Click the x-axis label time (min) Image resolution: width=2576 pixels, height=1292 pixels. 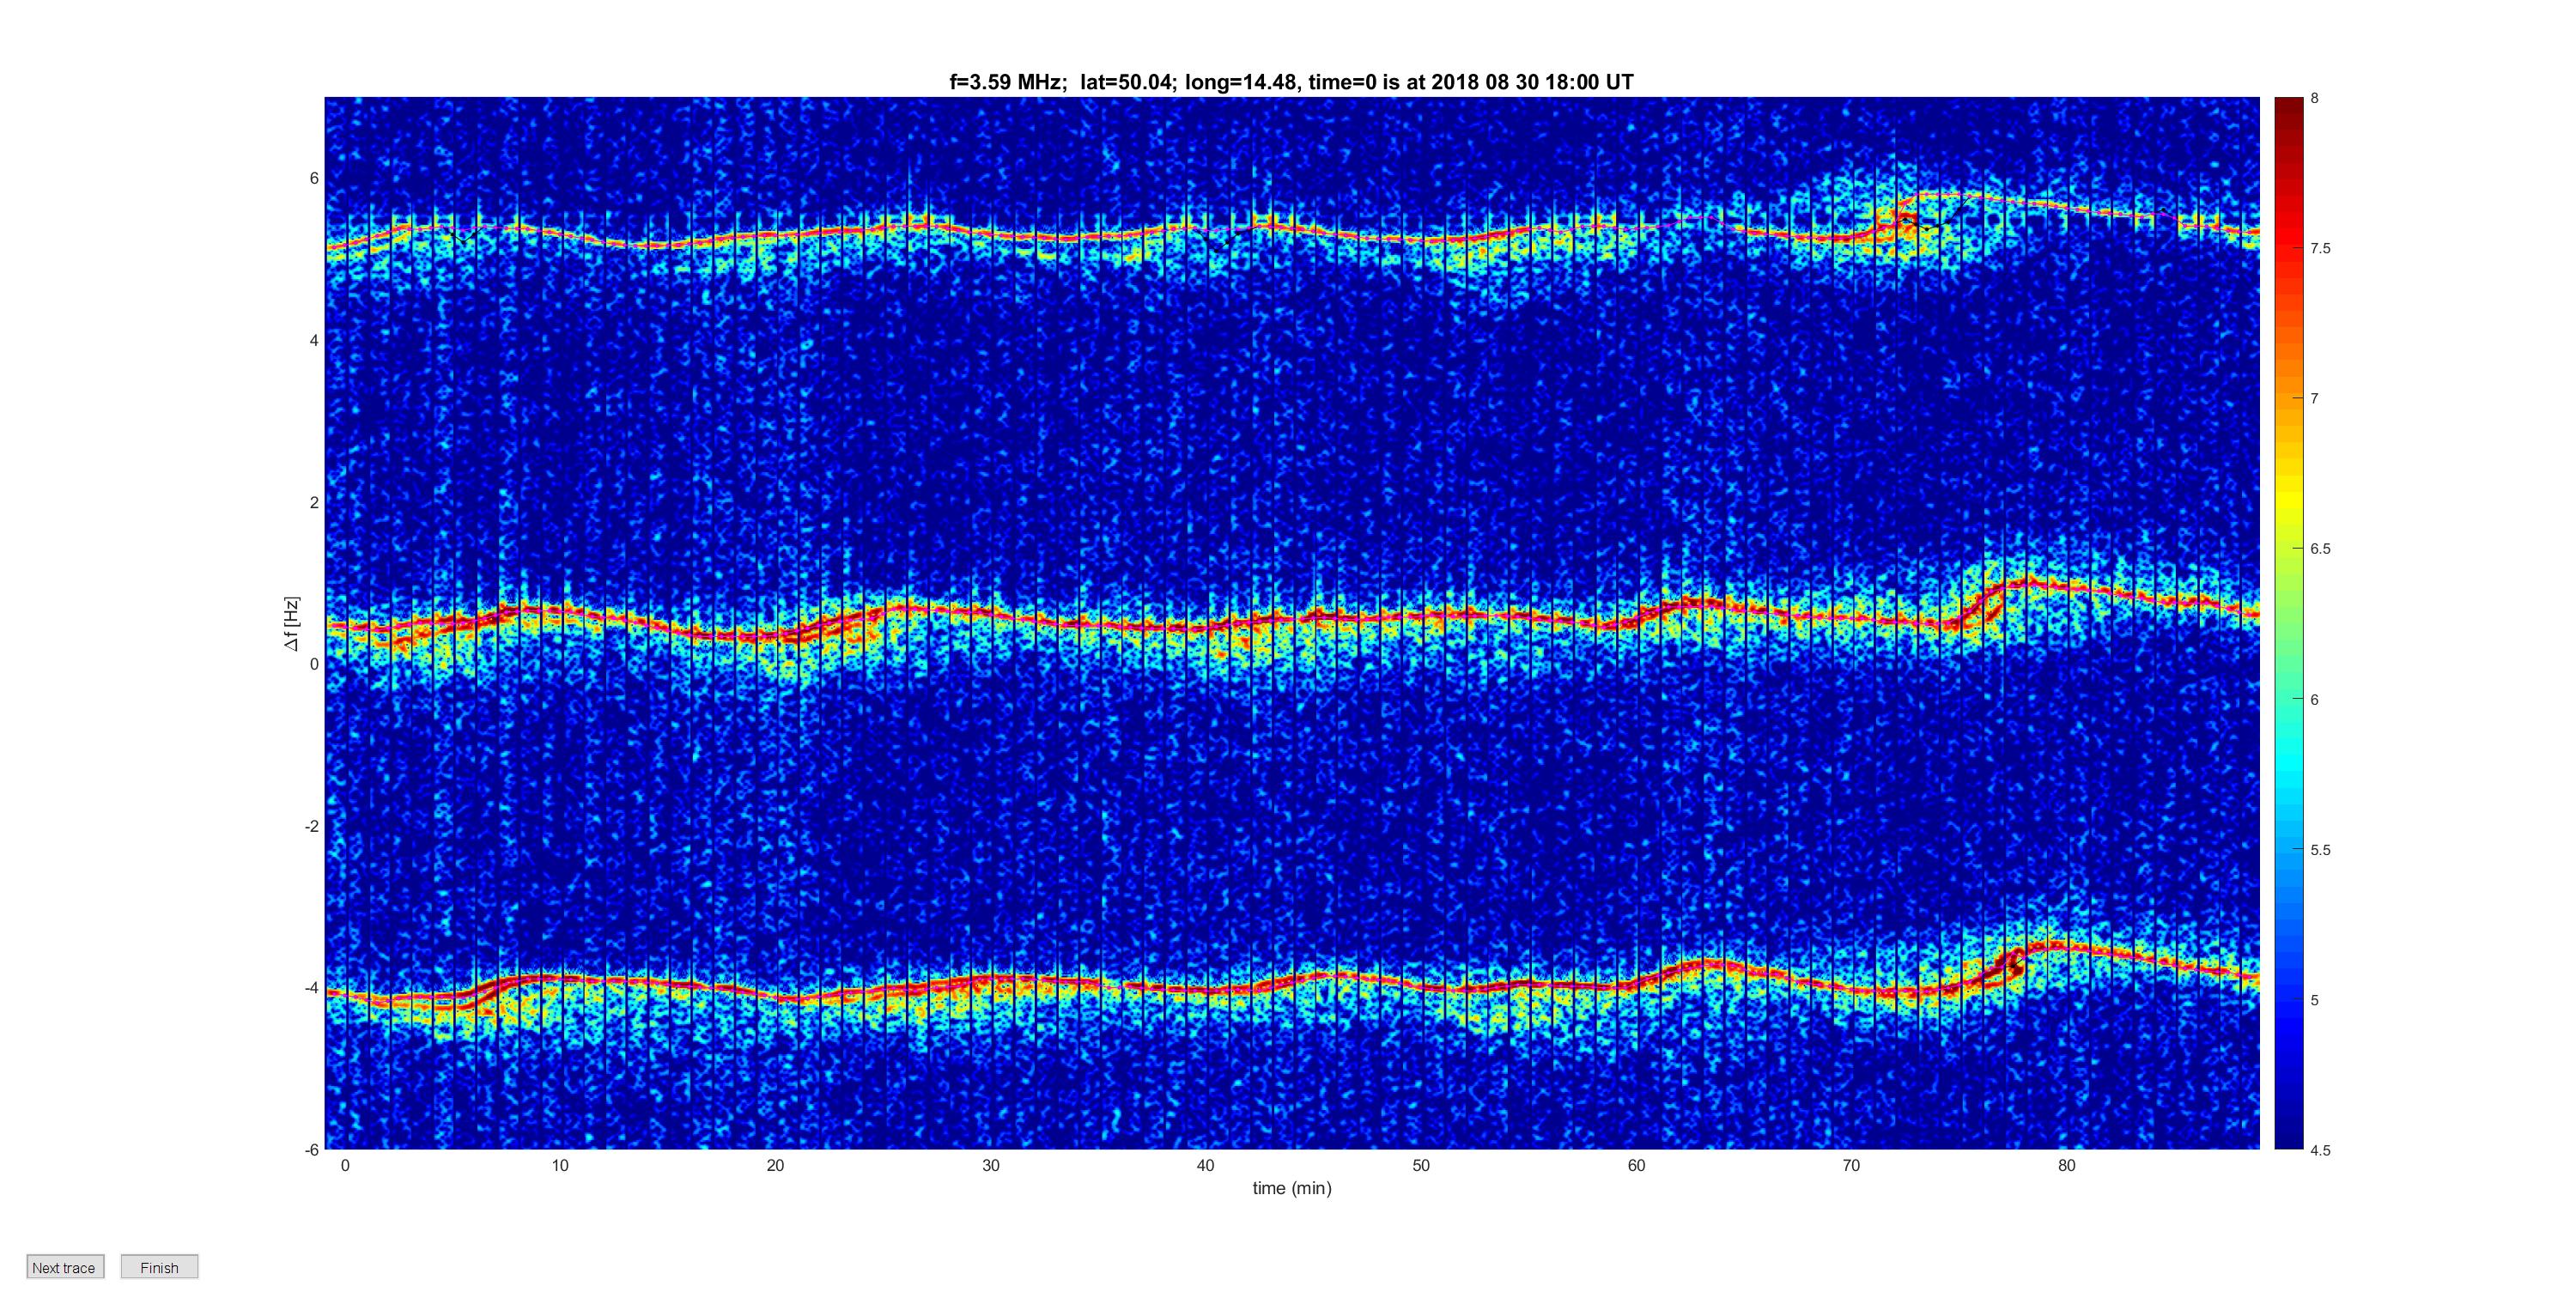point(1292,1188)
